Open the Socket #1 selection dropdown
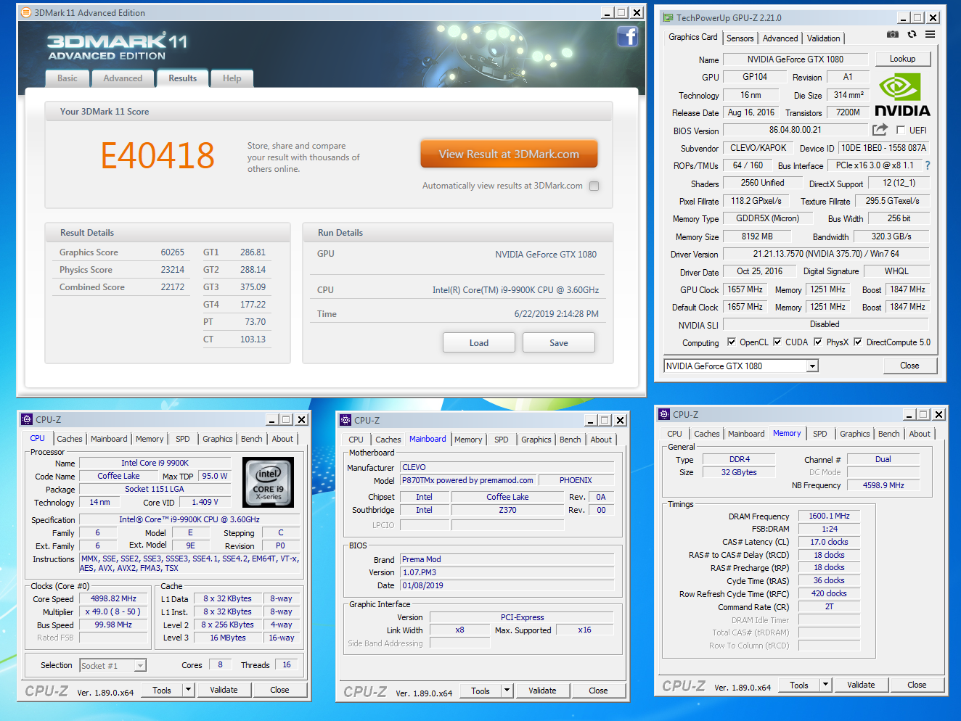961x721 pixels. point(140,665)
